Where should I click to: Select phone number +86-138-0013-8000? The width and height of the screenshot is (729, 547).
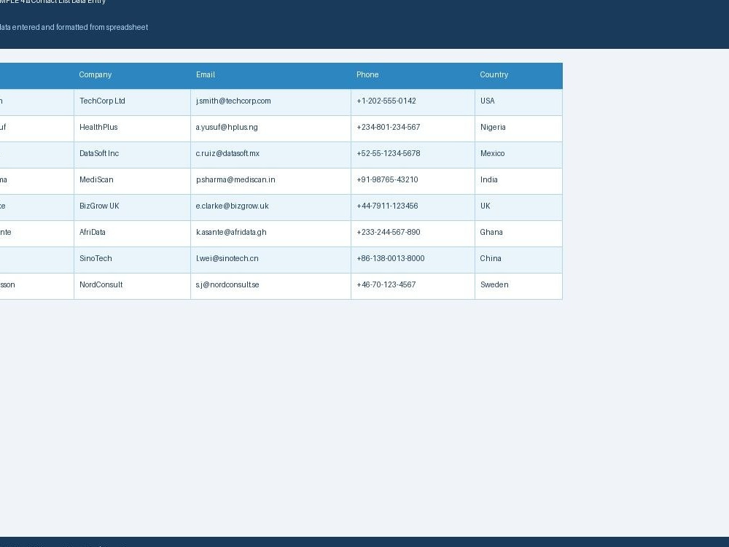point(391,259)
